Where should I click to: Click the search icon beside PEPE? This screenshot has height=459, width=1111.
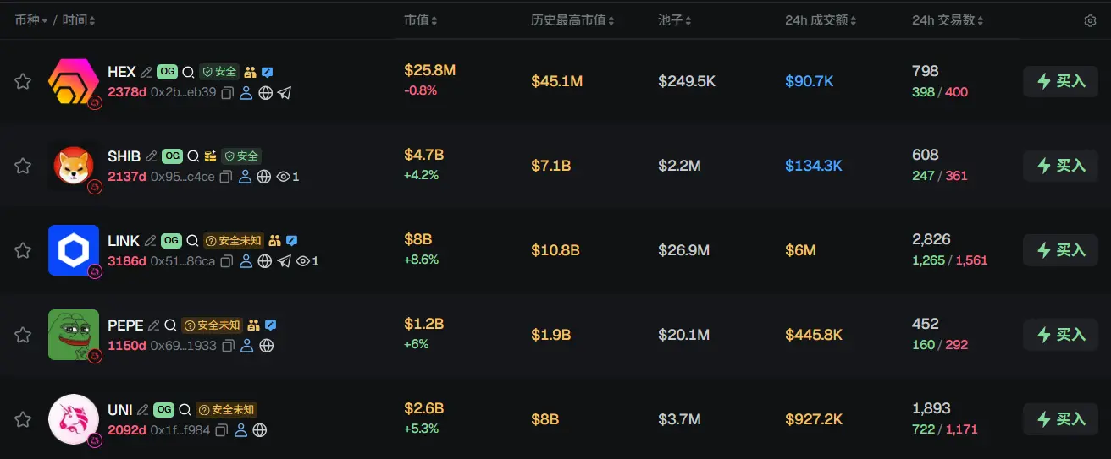click(170, 325)
